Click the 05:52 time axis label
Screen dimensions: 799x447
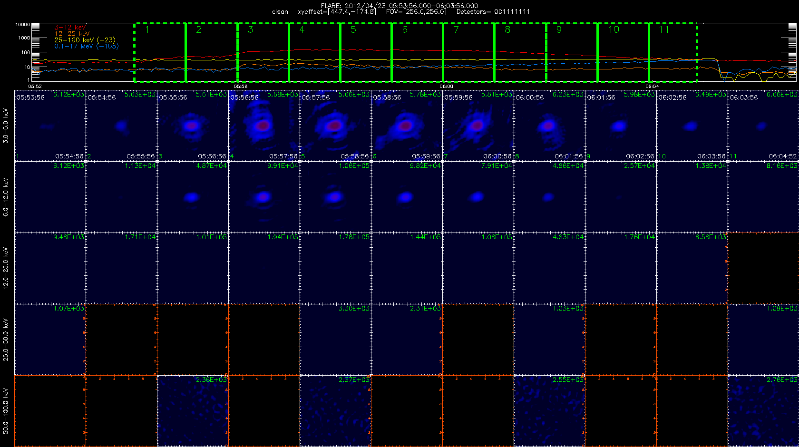(35, 87)
